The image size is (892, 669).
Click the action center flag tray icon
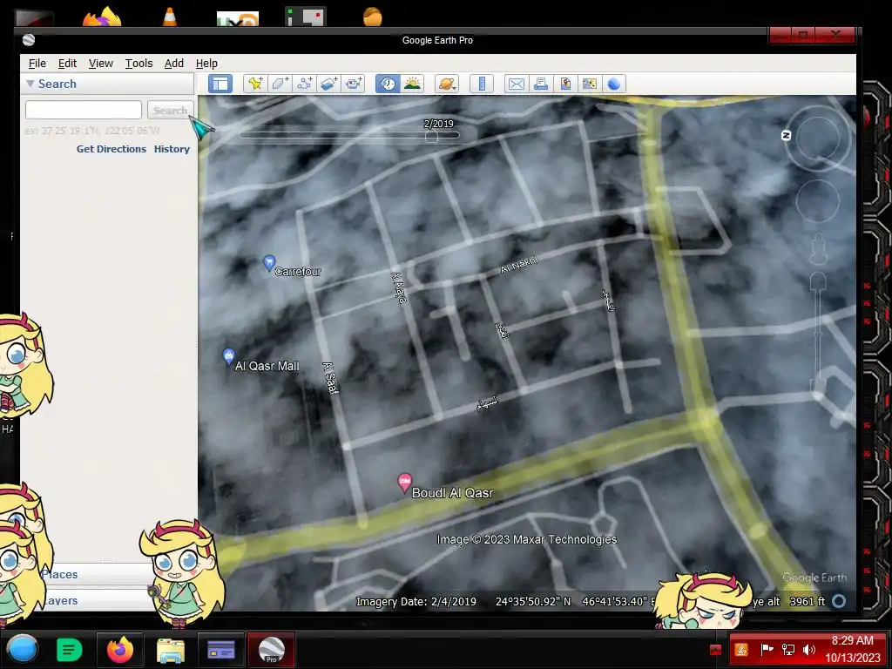pyautogui.click(x=767, y=649)
